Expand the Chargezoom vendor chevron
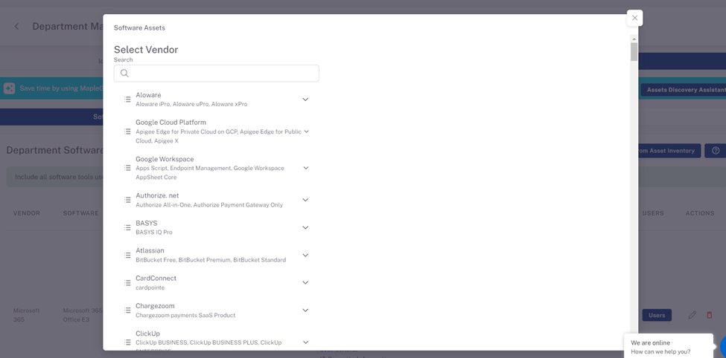 (305, 310)
